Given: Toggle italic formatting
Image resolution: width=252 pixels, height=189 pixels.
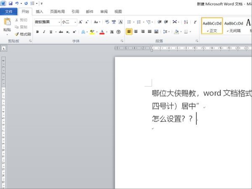Looking at the screenshot, I should coord(44,32).
